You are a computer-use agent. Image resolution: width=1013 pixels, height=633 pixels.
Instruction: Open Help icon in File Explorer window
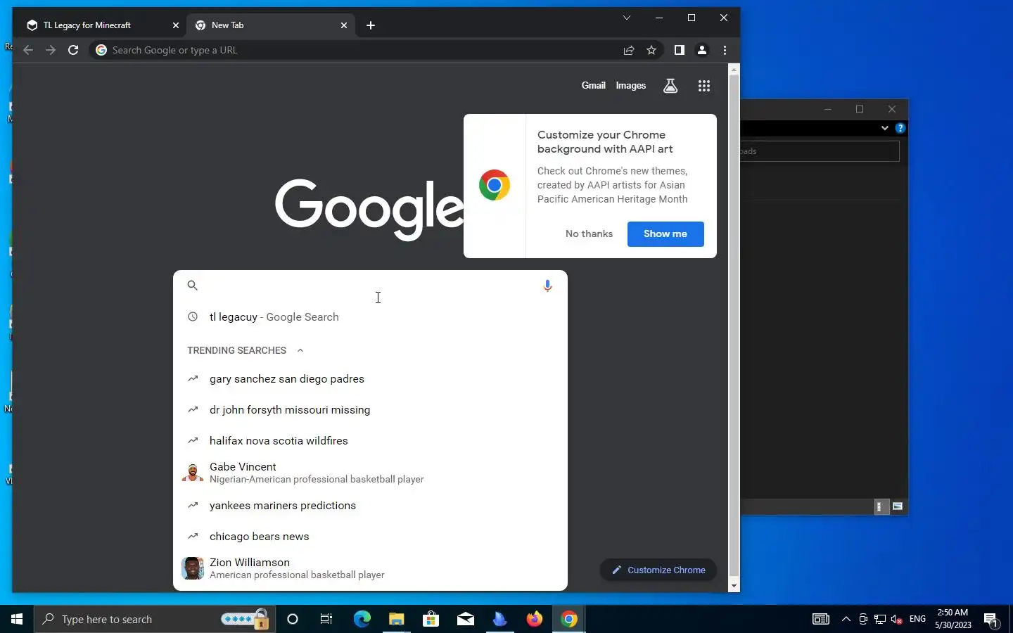pos(900,128)
